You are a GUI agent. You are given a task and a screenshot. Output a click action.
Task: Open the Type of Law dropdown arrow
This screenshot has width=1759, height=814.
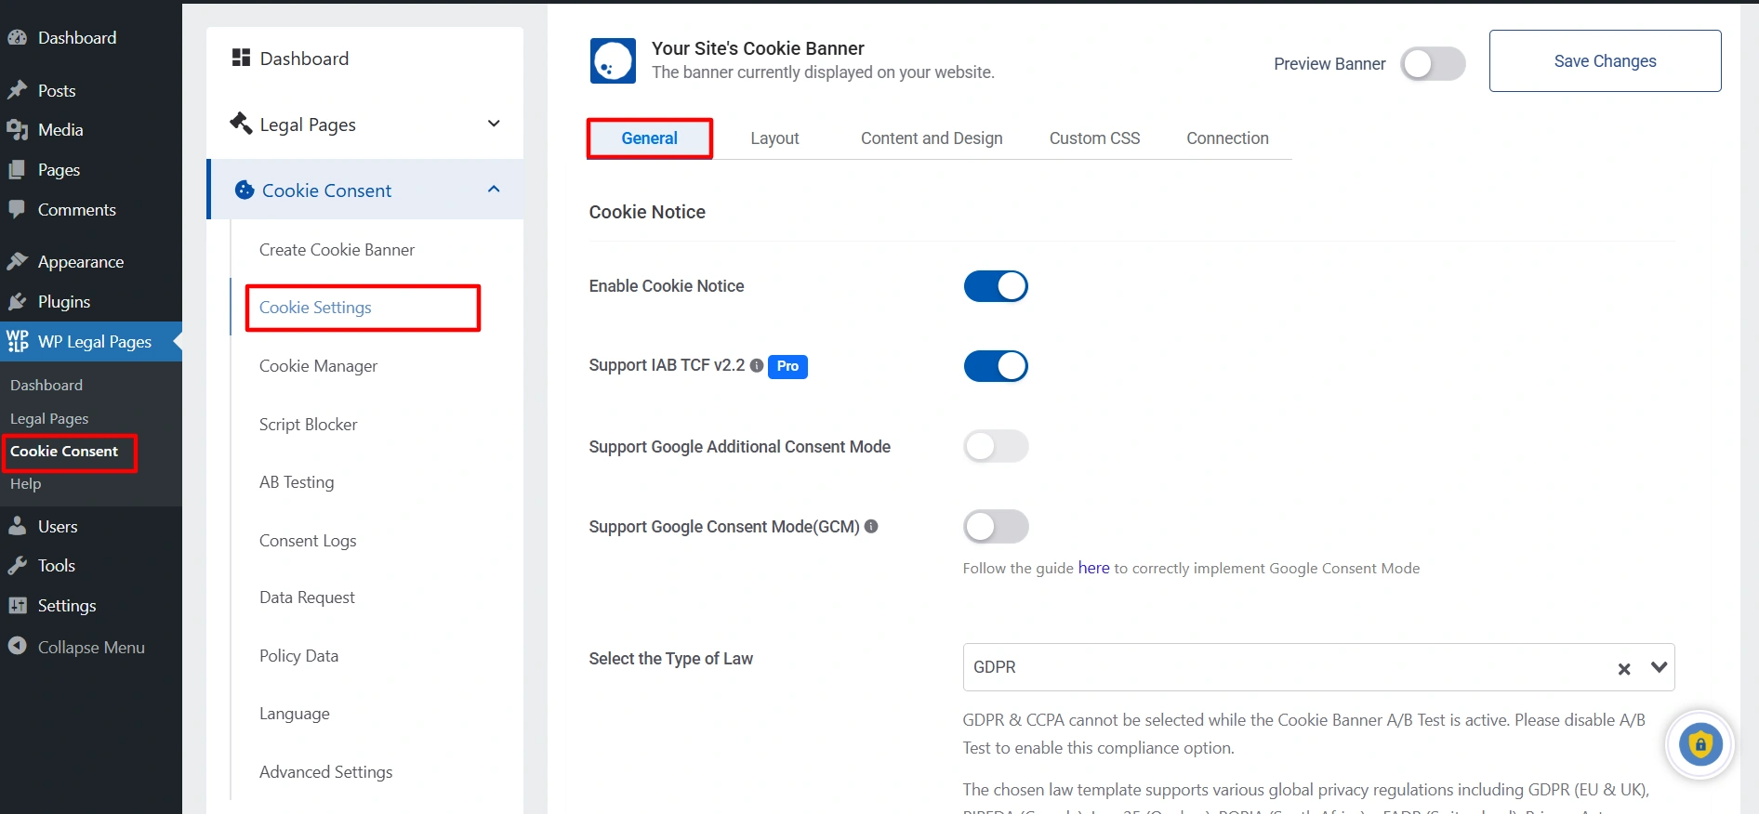tap(1659, 667)
